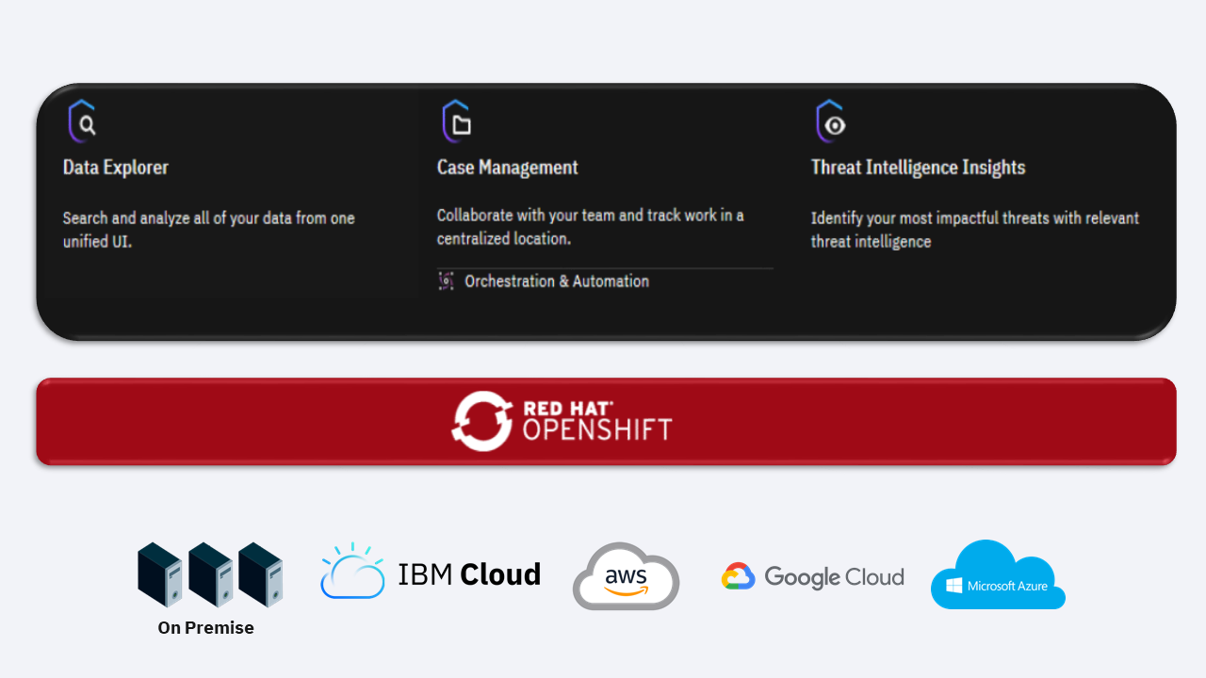Image resolution: width=1206 pixels, height=678 pixels.
Task: Click the On Premise text label
Action: (x=204, y=627)
